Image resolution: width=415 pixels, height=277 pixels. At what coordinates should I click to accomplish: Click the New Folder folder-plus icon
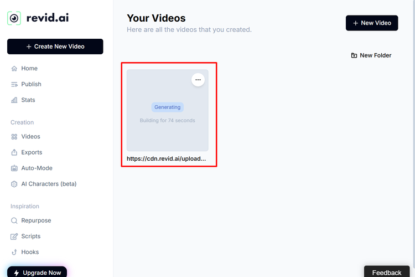[x=354, y=55]
